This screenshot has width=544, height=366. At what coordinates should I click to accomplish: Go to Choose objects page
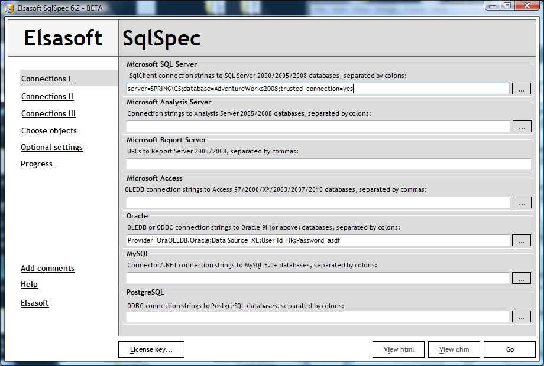click(x=49, y=131)
